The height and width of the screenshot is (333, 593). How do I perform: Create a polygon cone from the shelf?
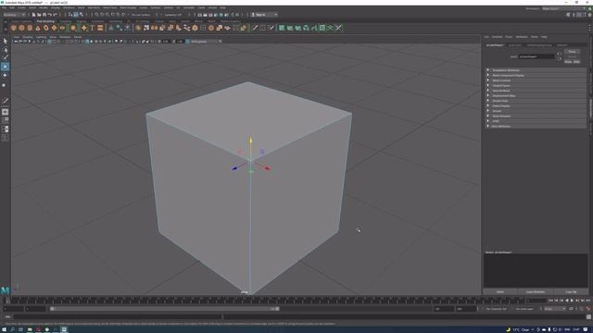click(x=38, y=28)
